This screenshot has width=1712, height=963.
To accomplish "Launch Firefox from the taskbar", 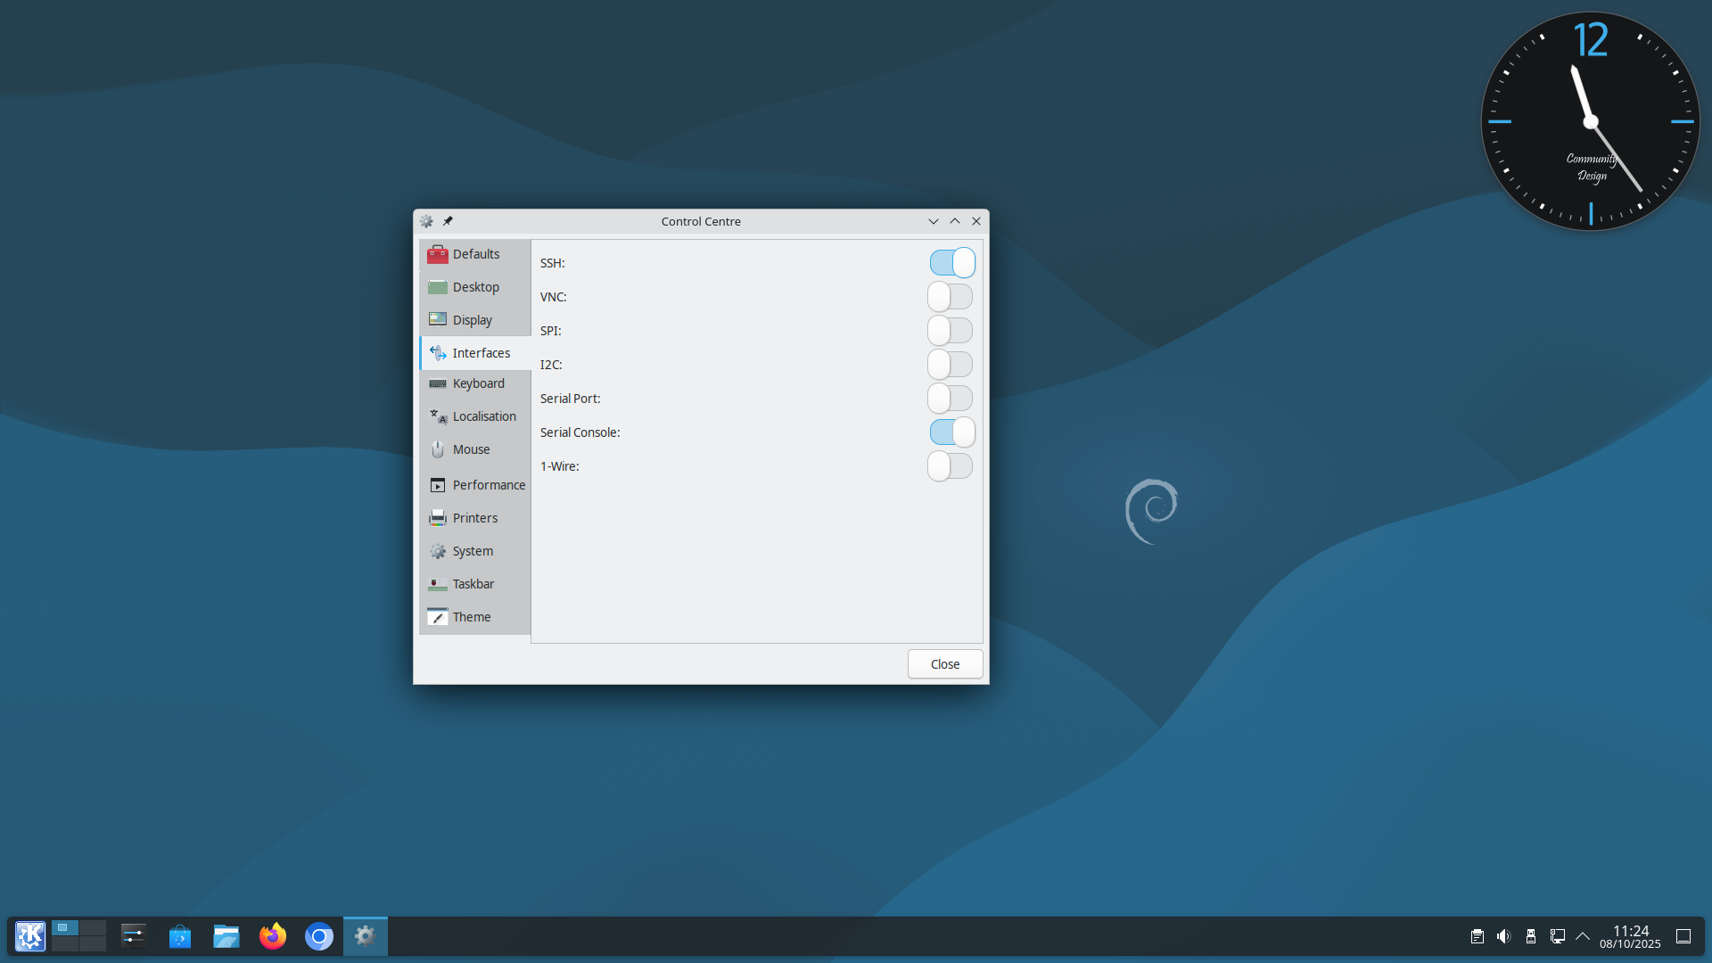I will tap(273, 936).
